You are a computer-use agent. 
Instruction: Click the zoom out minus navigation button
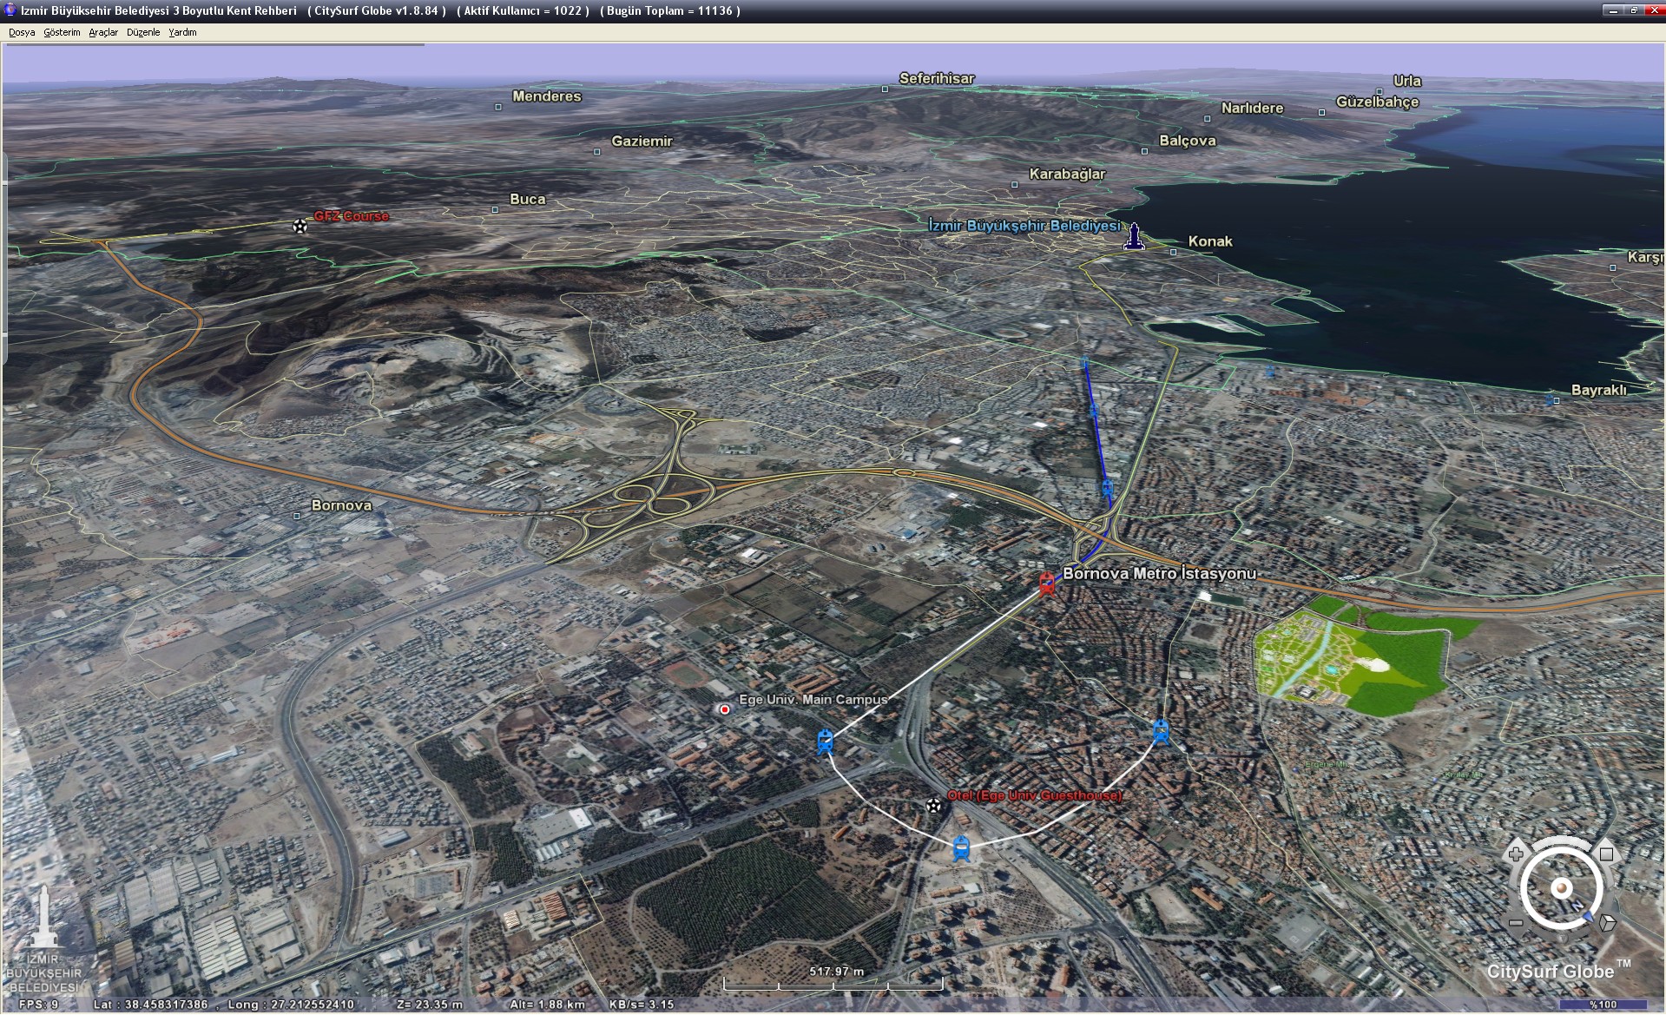coord(1516,923)
